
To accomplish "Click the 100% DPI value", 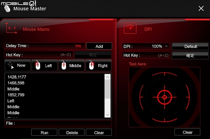I will point(157,46).
